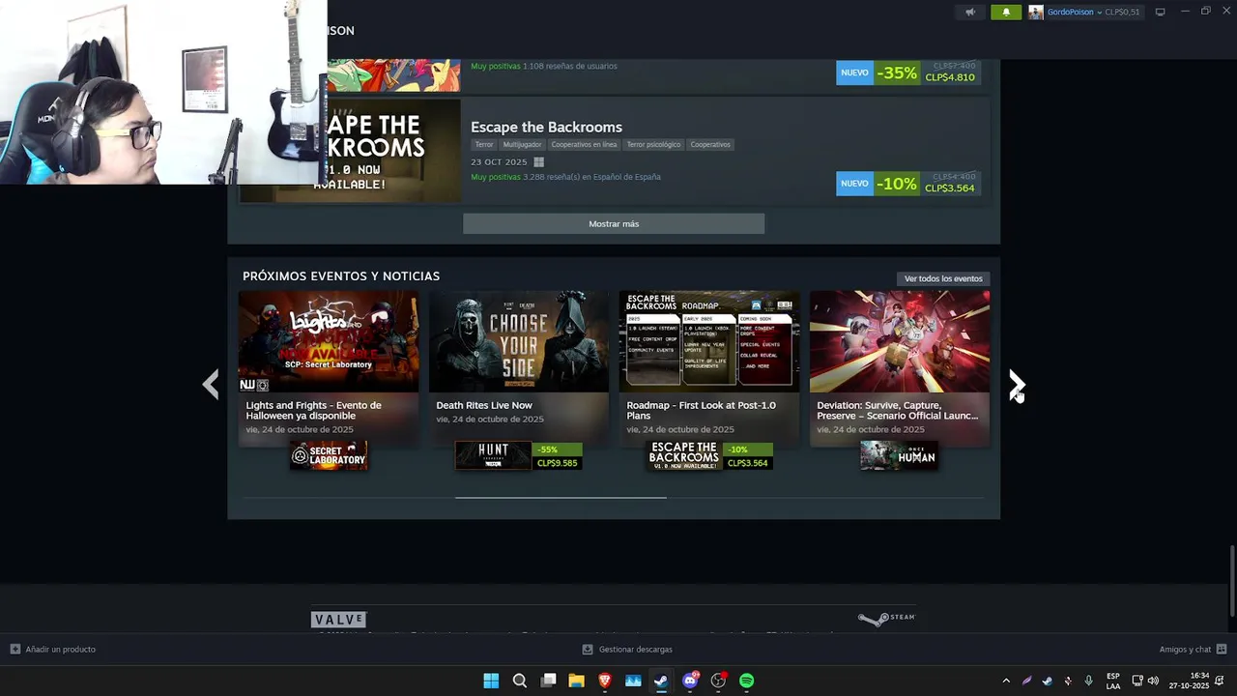Select the Cooperativos tag
This screenshot has height=696, width=1237.
710,144
